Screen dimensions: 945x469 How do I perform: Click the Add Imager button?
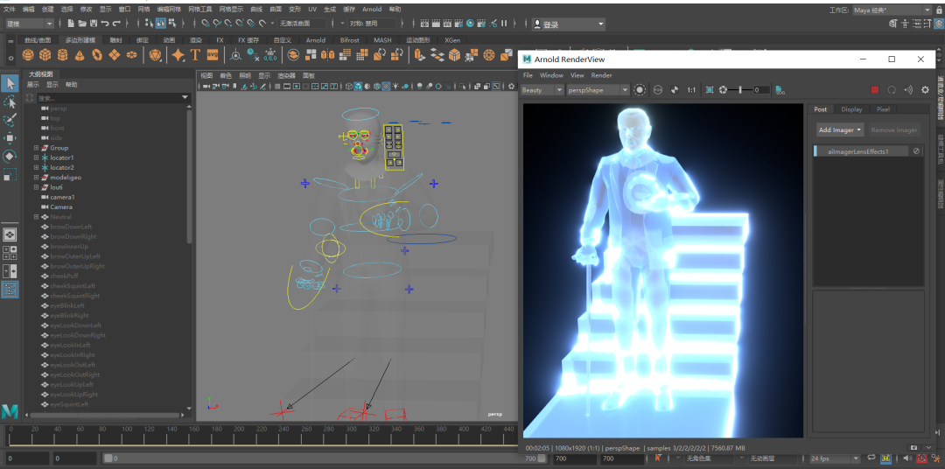[x=839, y=129]
